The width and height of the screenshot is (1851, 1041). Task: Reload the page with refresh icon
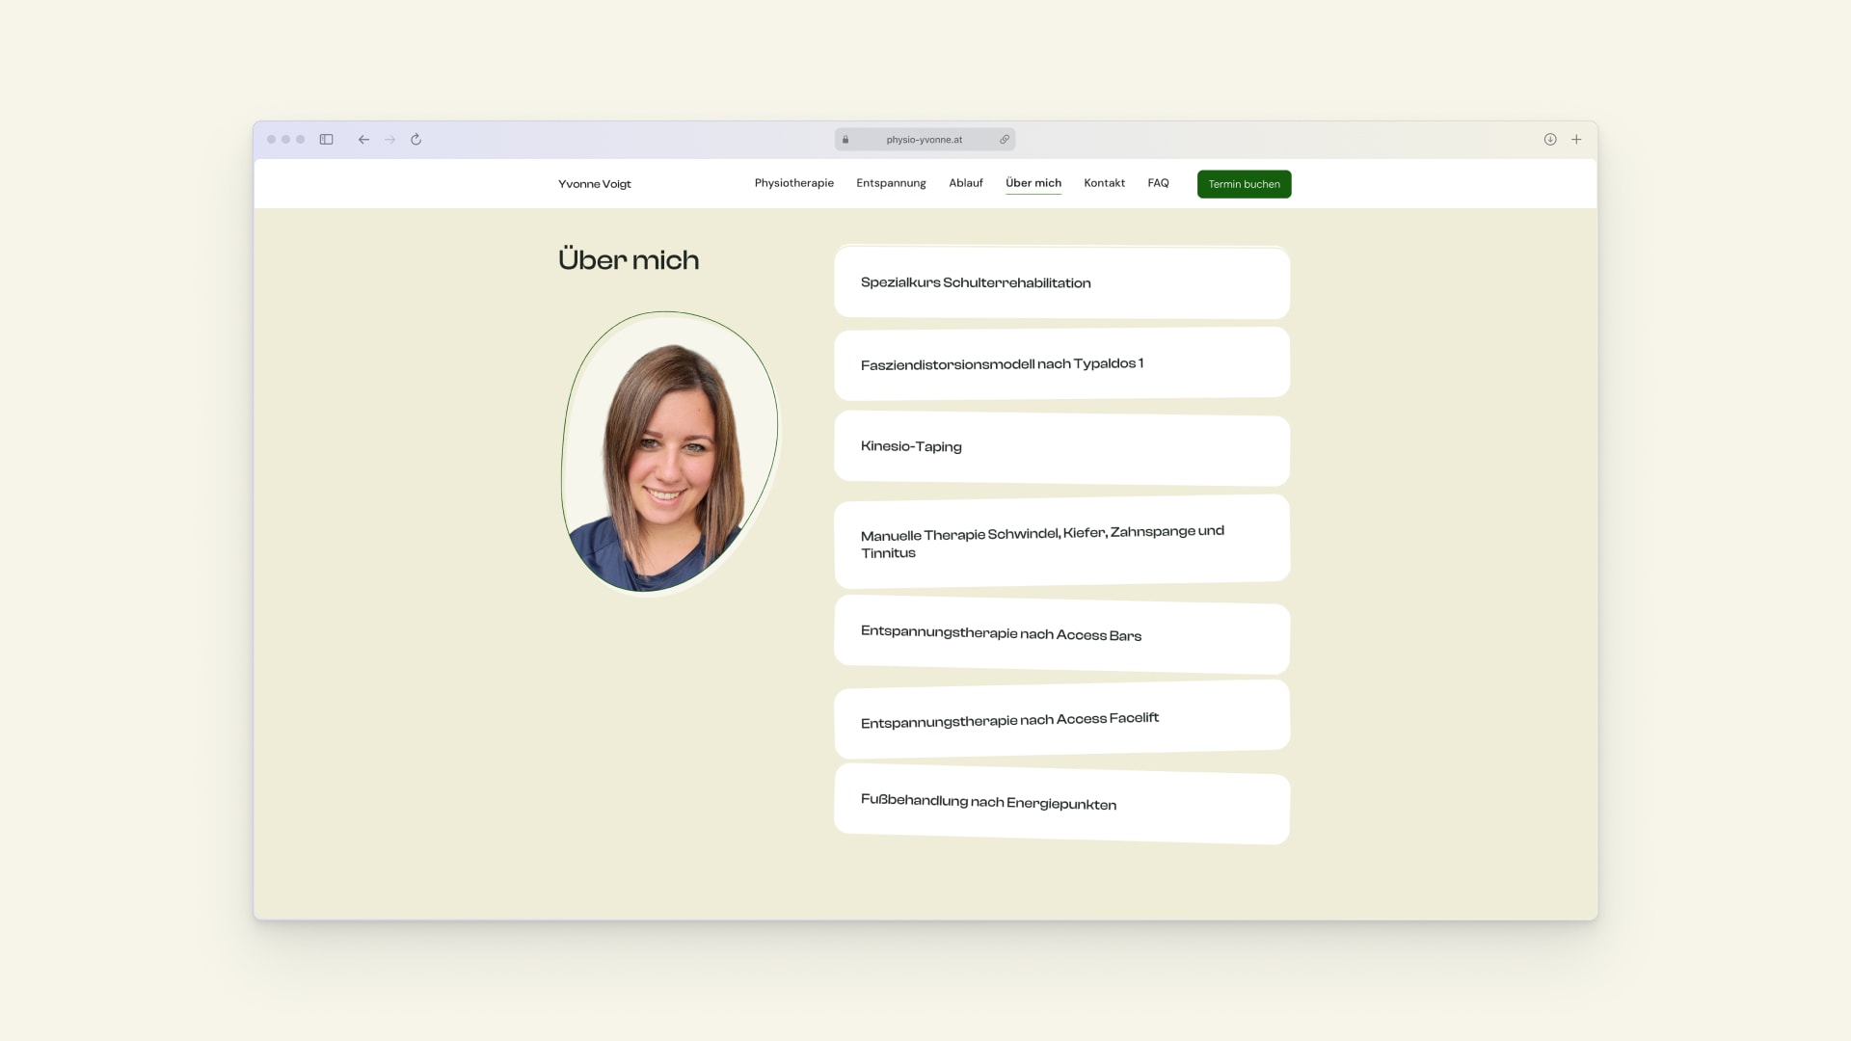click(416, 140)
